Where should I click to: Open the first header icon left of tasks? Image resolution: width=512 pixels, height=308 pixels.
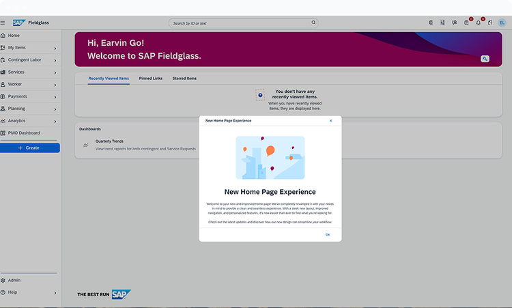pos(431,23)
